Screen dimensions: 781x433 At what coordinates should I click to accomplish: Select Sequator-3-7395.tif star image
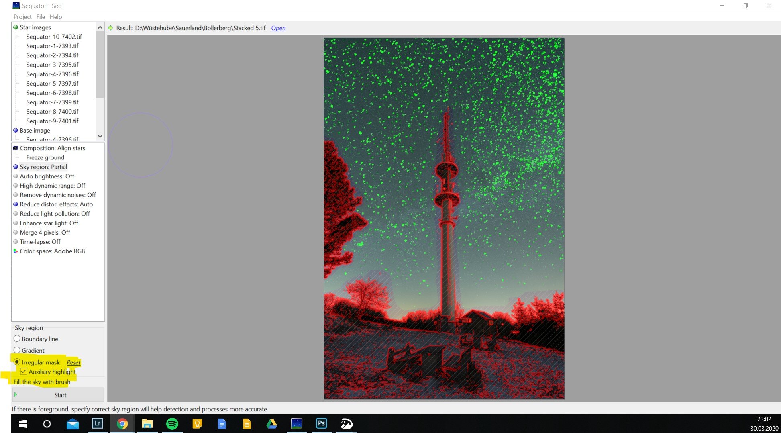pos(52,65)
